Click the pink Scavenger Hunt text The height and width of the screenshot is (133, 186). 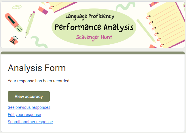[94, 37]
